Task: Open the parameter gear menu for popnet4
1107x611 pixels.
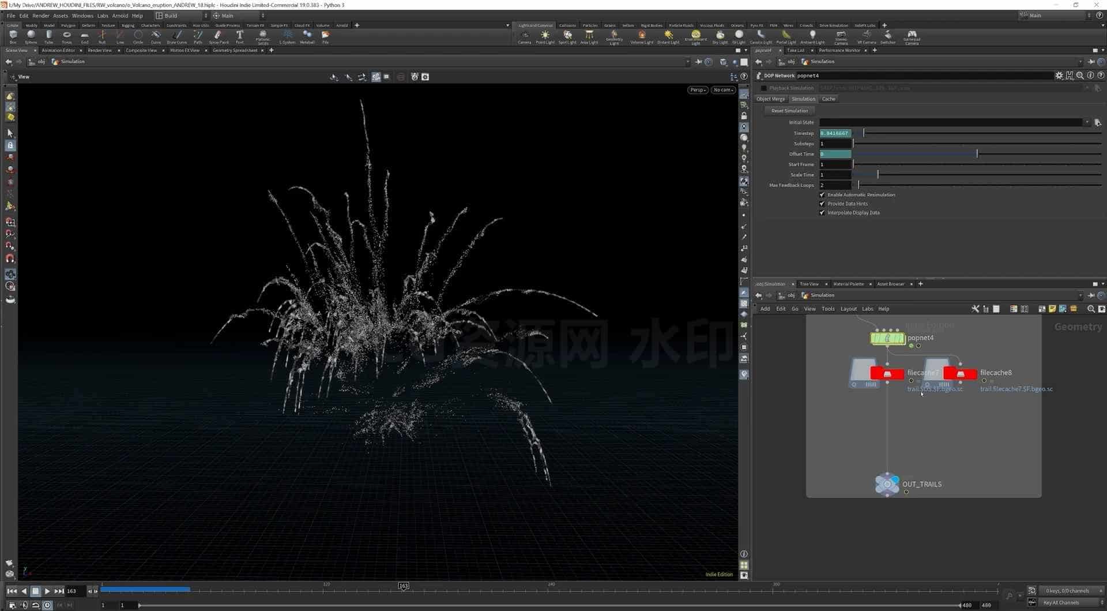Action: [1059, 76]
